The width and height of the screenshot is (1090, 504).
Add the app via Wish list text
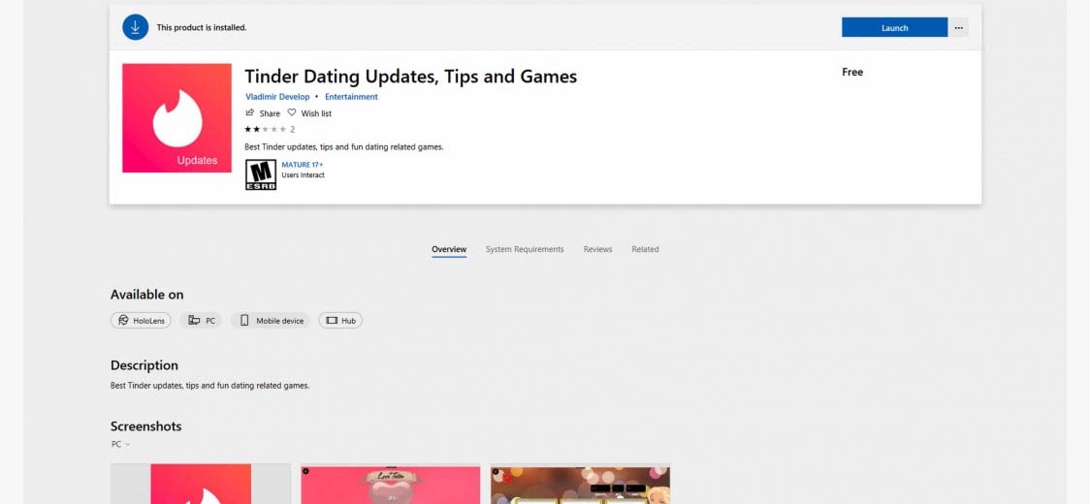316,113
